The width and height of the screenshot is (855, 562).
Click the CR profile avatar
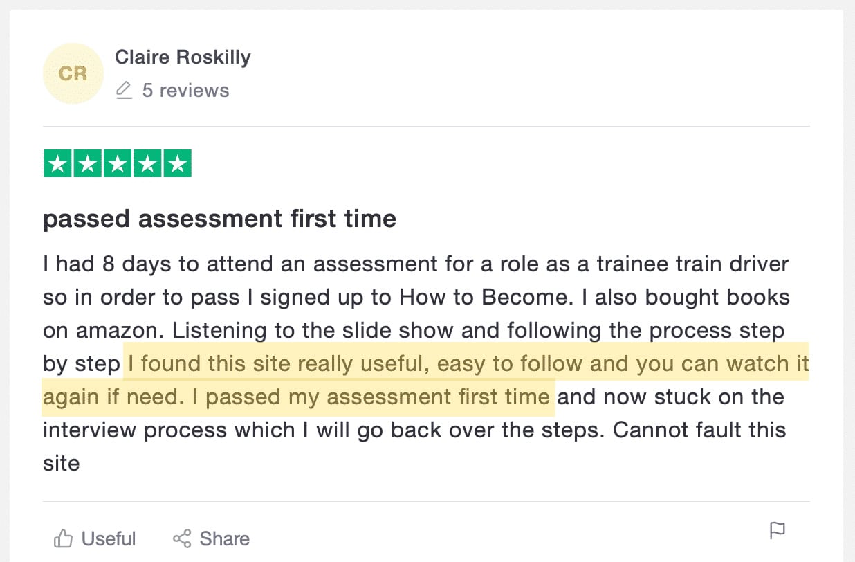(x=73, y=73)
